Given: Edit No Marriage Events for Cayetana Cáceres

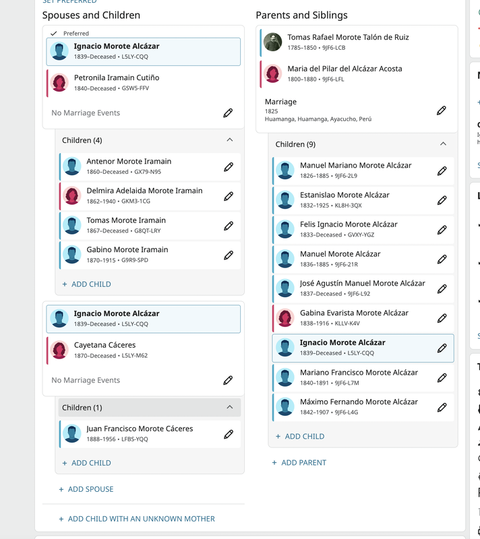Looking at the screenshot, I should (x=228, y=380).
